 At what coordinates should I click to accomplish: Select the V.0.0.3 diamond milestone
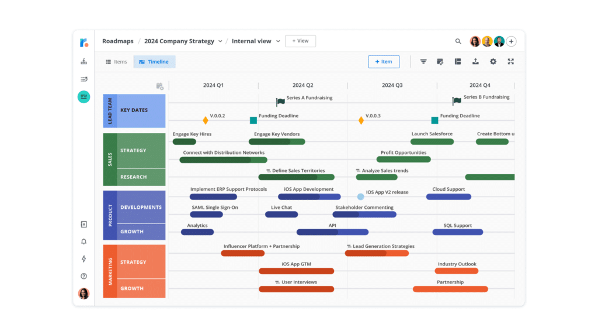pyautogui.click(x=361, y=121)
